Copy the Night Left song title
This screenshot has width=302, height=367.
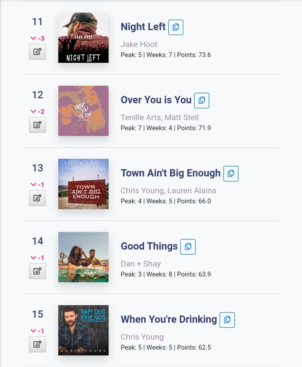coord(176,27)
